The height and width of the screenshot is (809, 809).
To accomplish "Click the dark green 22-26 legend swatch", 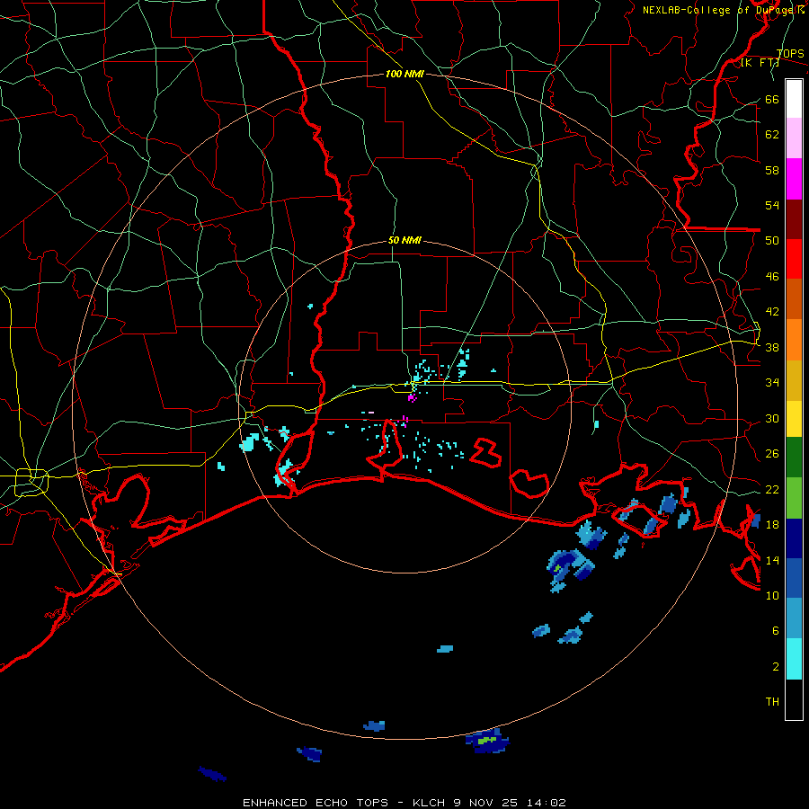I will [x=794, y=458].
